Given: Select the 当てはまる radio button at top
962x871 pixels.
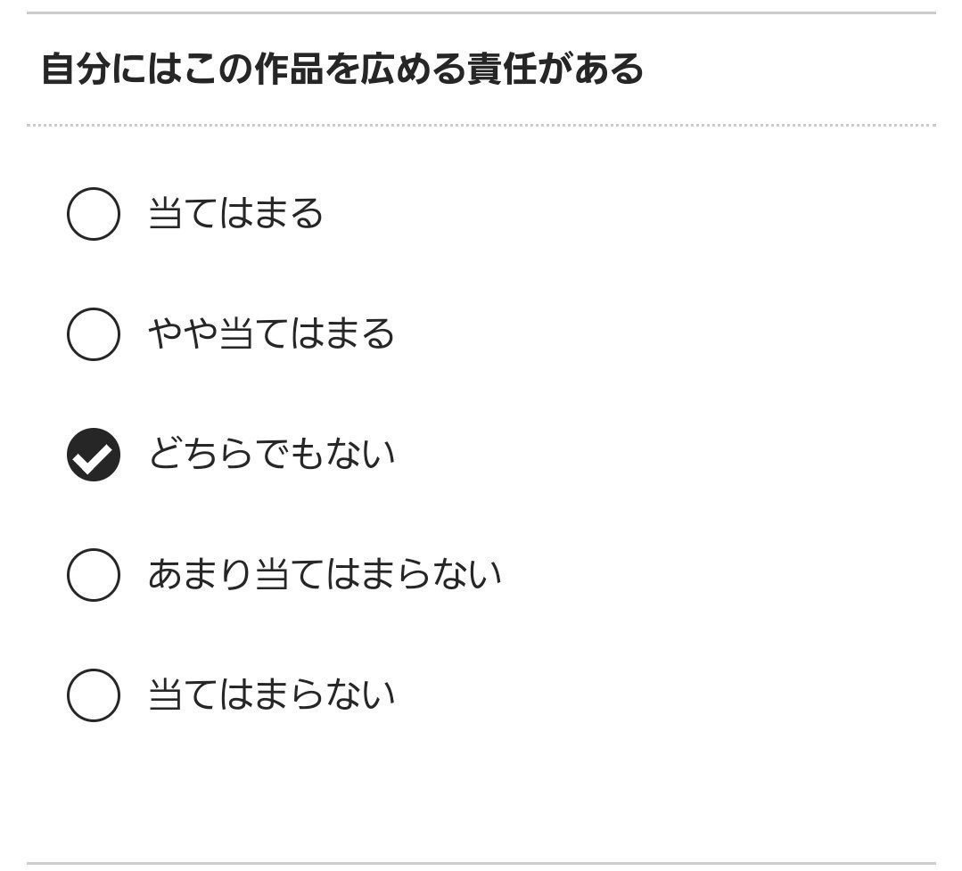Looking at the screenshot, I should click(94, 214).
